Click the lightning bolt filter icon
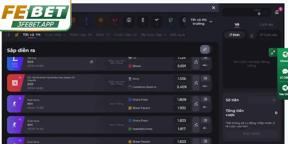The image size is (288, 144). point(9,35)
